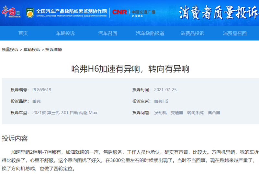
Task: Click the series value 哈弗H6
Action: point(161,101)
